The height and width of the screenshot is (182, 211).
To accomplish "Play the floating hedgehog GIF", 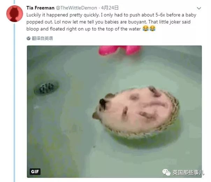I will [114, 112].
